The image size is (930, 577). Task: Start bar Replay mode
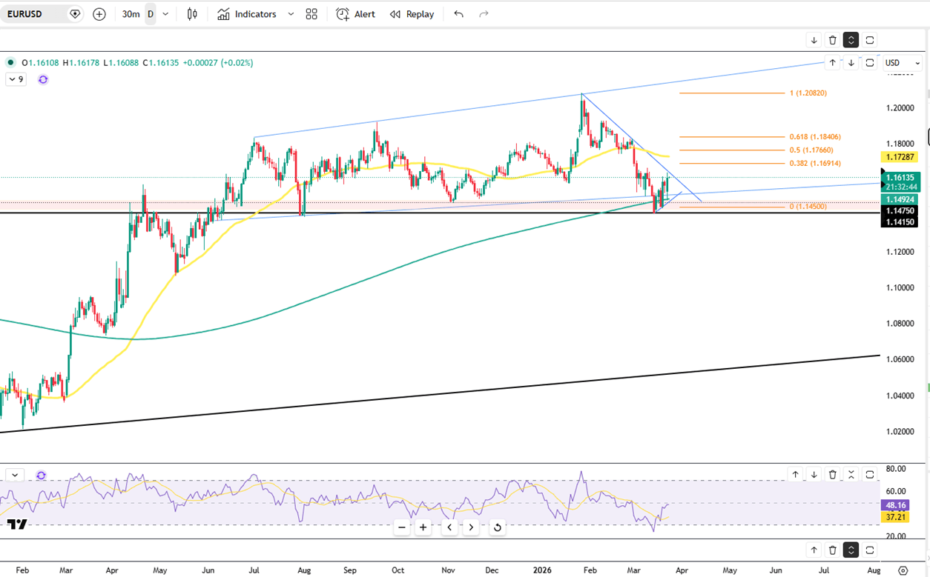[412, 14]
